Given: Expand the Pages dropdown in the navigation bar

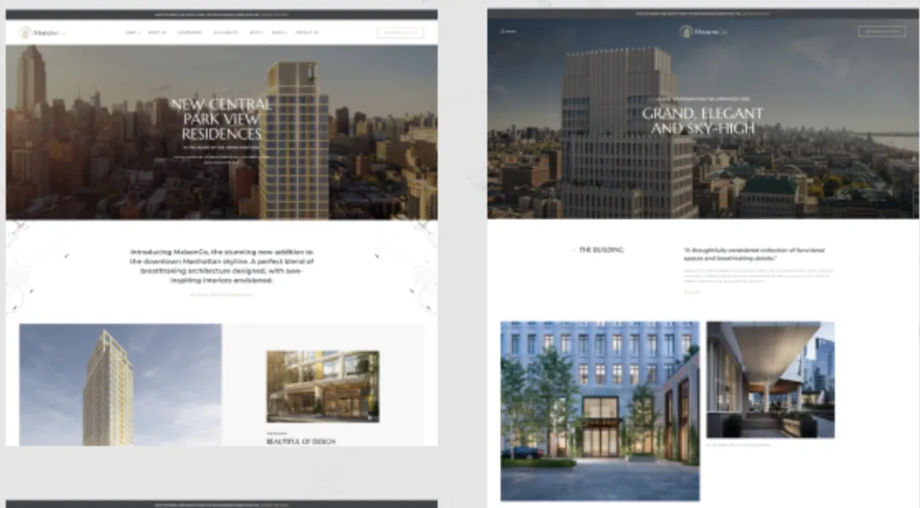Looking at the screenshot, I should (280, 33).
